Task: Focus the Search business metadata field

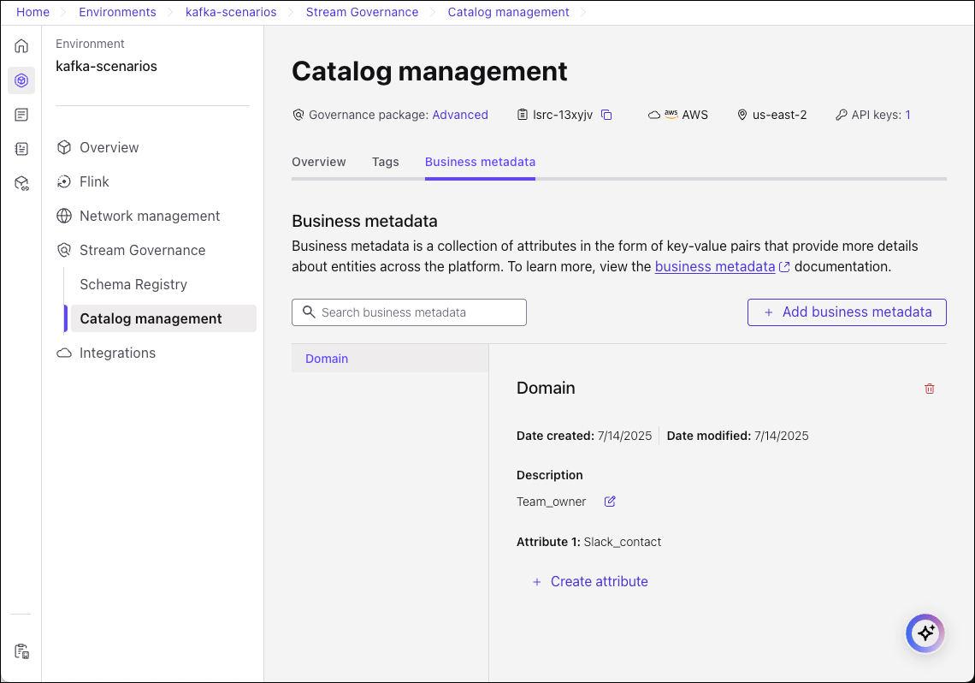Action: 409,312
